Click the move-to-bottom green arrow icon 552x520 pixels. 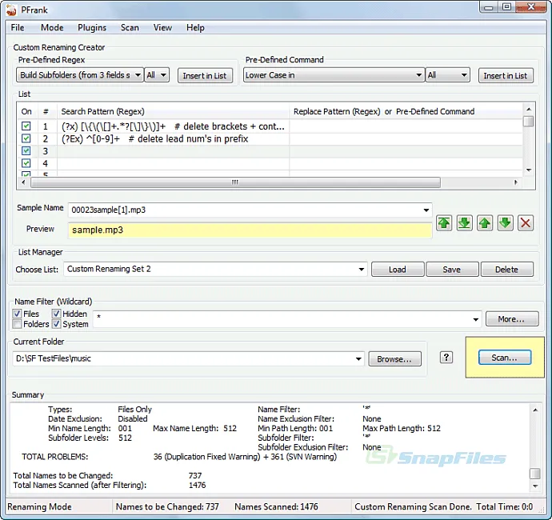click(x=465, y=223)
